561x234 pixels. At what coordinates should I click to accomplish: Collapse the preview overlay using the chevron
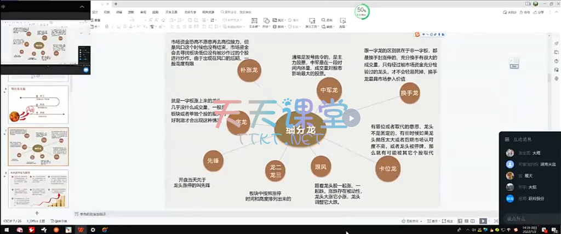[83, 6]
